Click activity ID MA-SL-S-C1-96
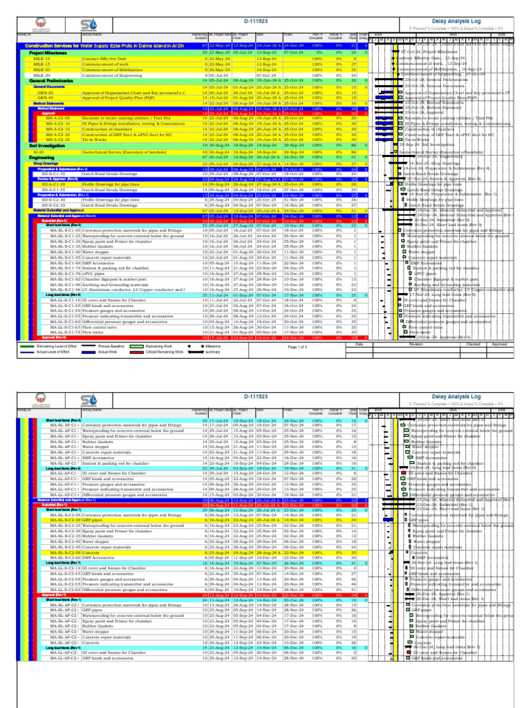 [66, 290]
